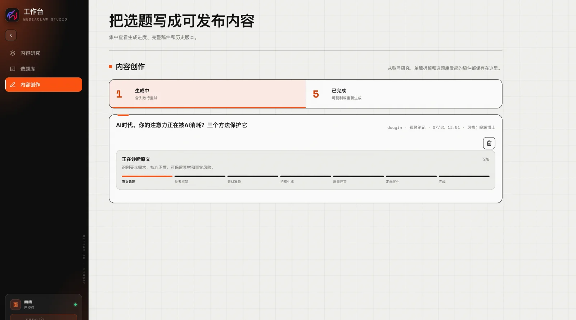
Task: Select the 内容创作 sidebar item
Action: pyautogui.click(x=44, y=85)
